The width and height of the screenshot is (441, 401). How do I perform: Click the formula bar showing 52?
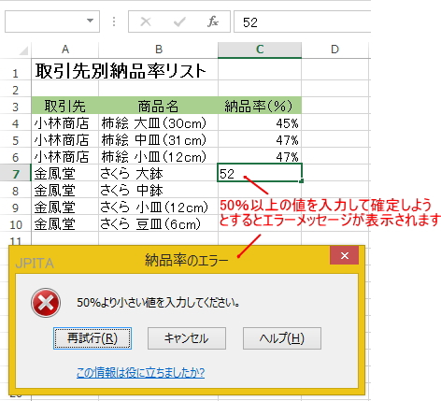click(x=302, y=21)
